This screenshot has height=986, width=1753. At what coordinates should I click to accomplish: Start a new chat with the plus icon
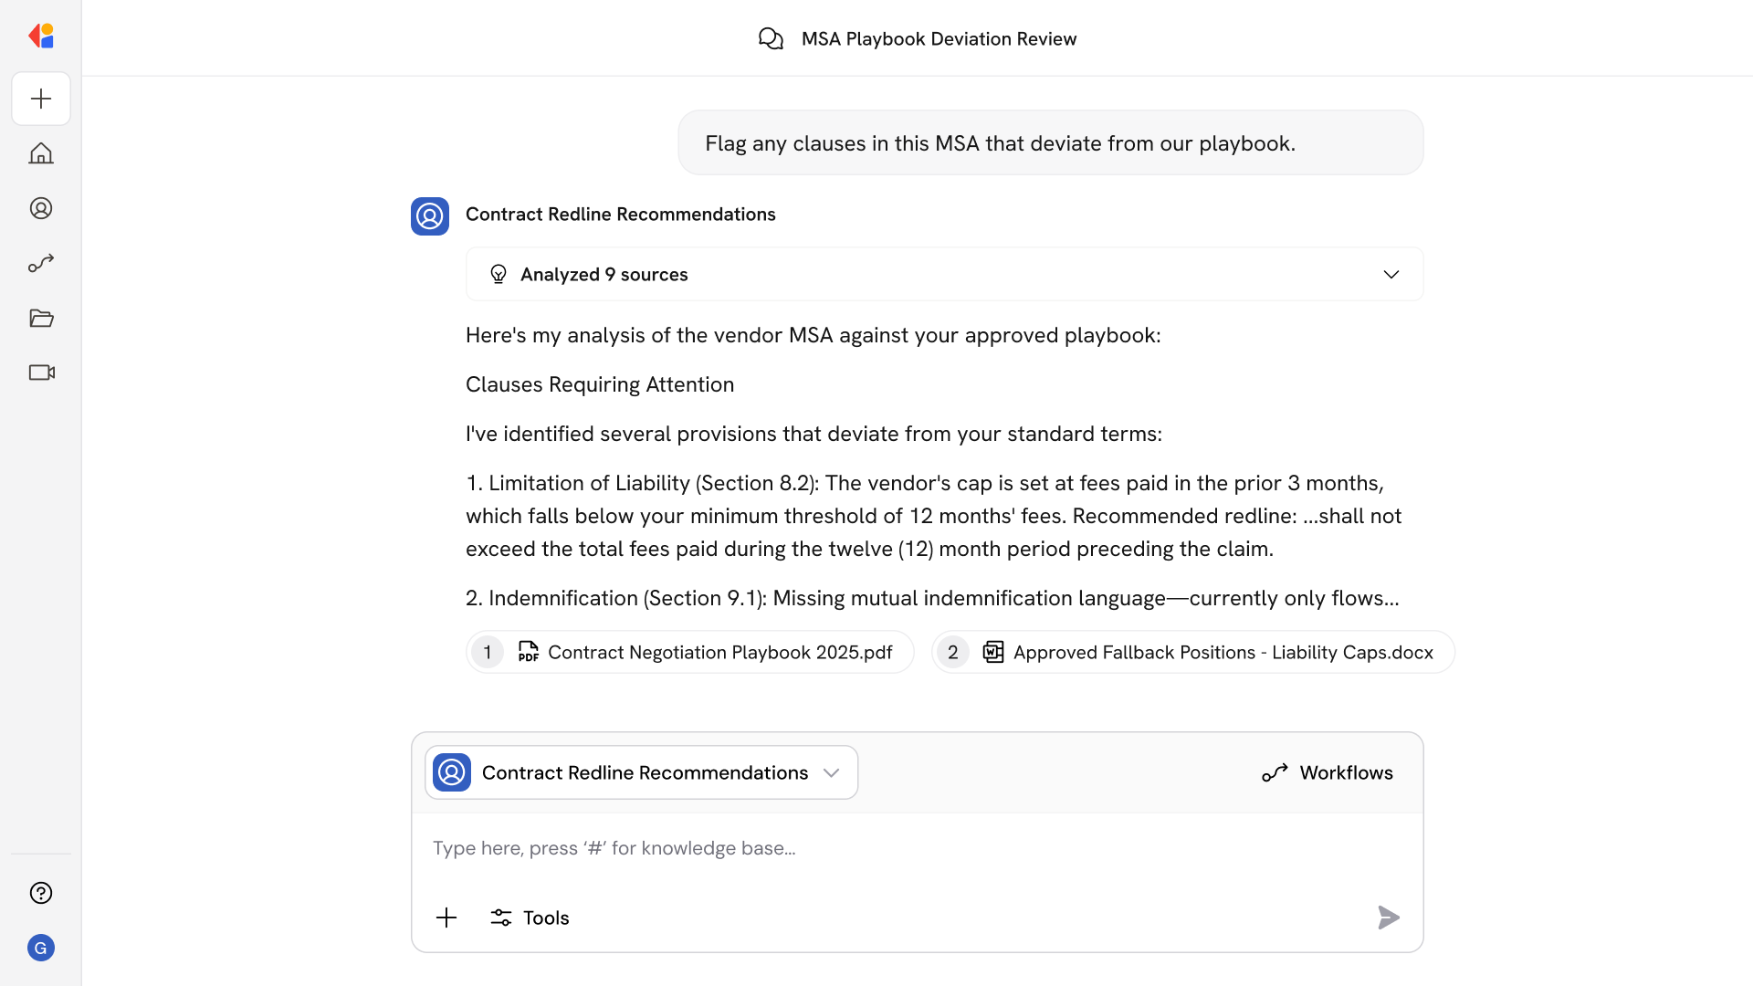pyautogui.click(x=41, y=99)
